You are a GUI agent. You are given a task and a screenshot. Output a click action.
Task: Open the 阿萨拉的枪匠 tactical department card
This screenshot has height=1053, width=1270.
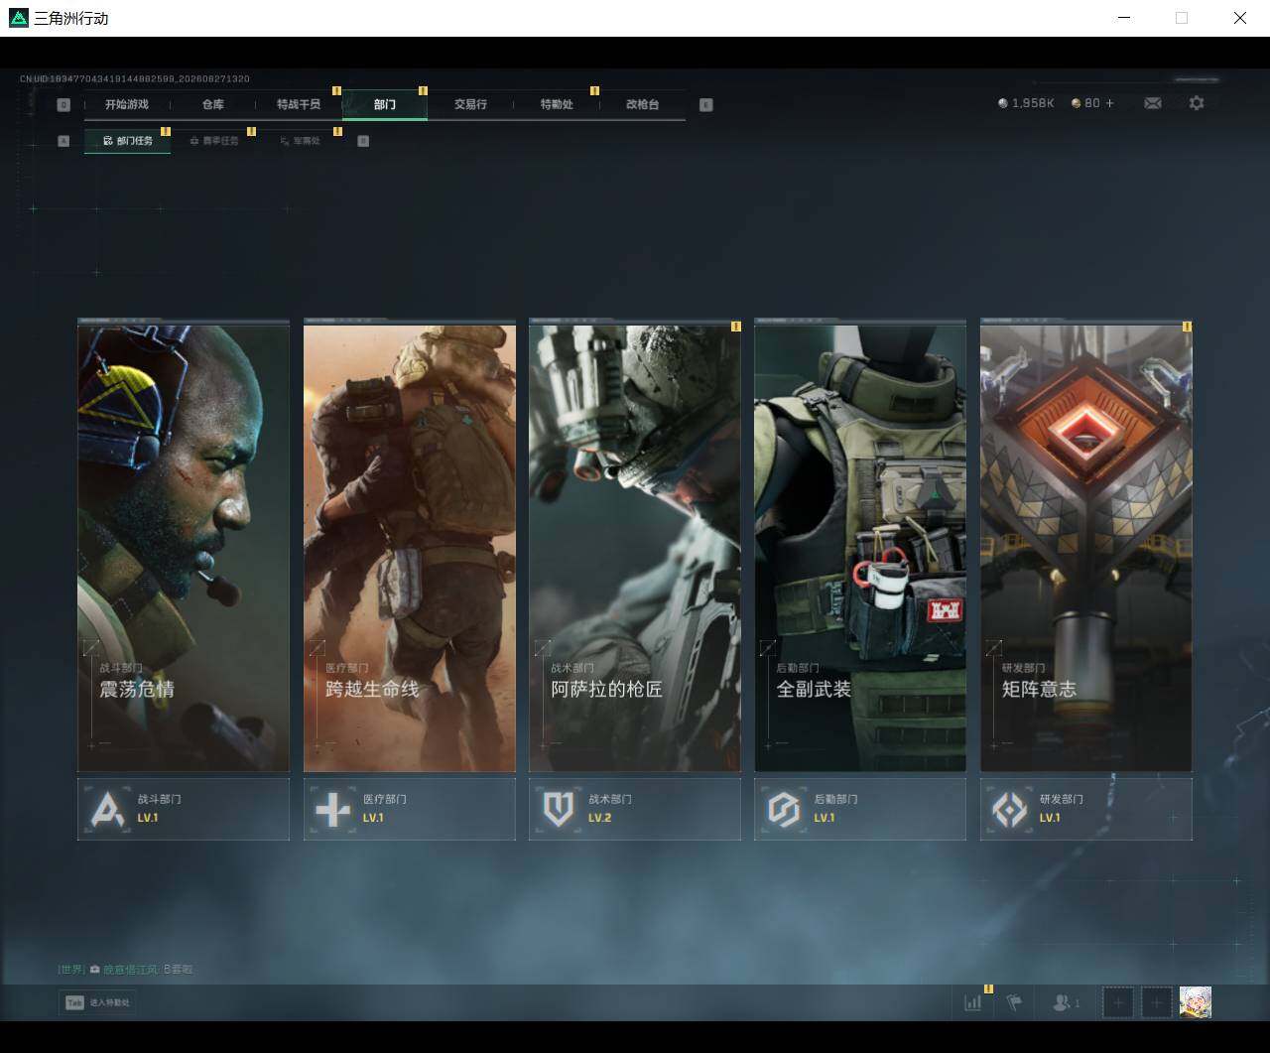pos(635,546)
